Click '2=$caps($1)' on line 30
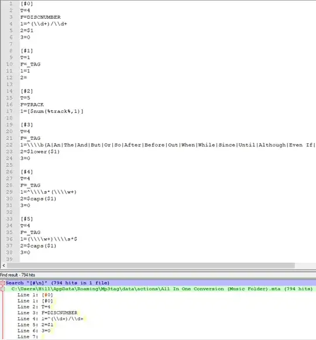 point(38,198)
